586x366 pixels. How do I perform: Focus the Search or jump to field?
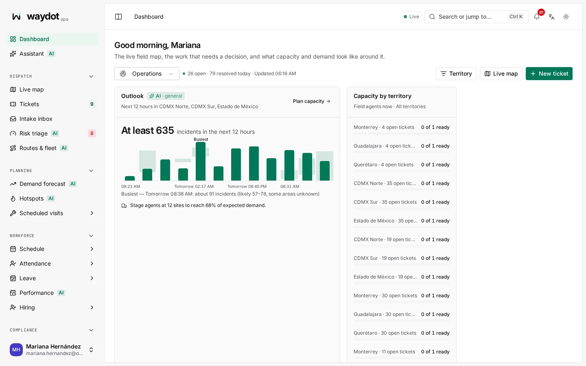[x=477, y=17]
